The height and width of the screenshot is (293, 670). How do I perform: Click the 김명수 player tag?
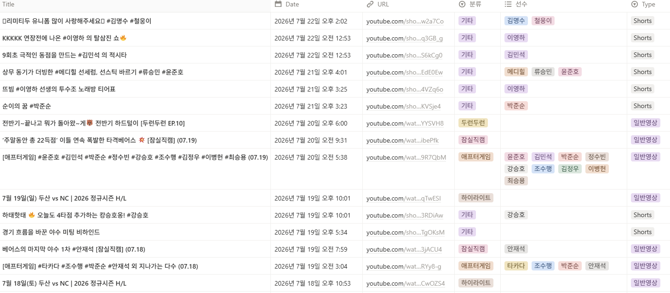tap(516, 21)
